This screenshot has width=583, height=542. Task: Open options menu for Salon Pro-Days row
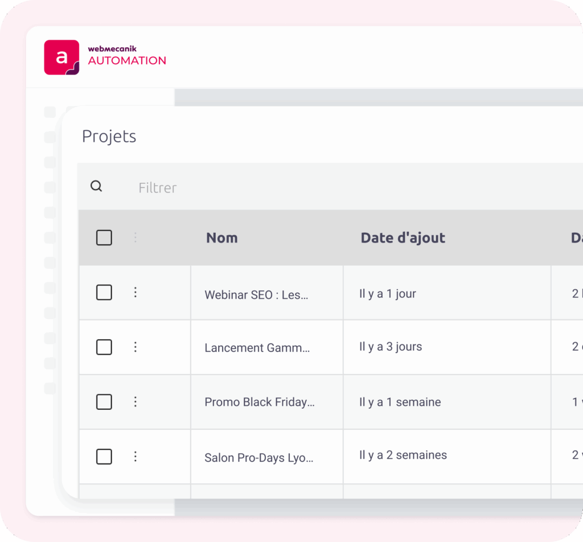(136, 457)
